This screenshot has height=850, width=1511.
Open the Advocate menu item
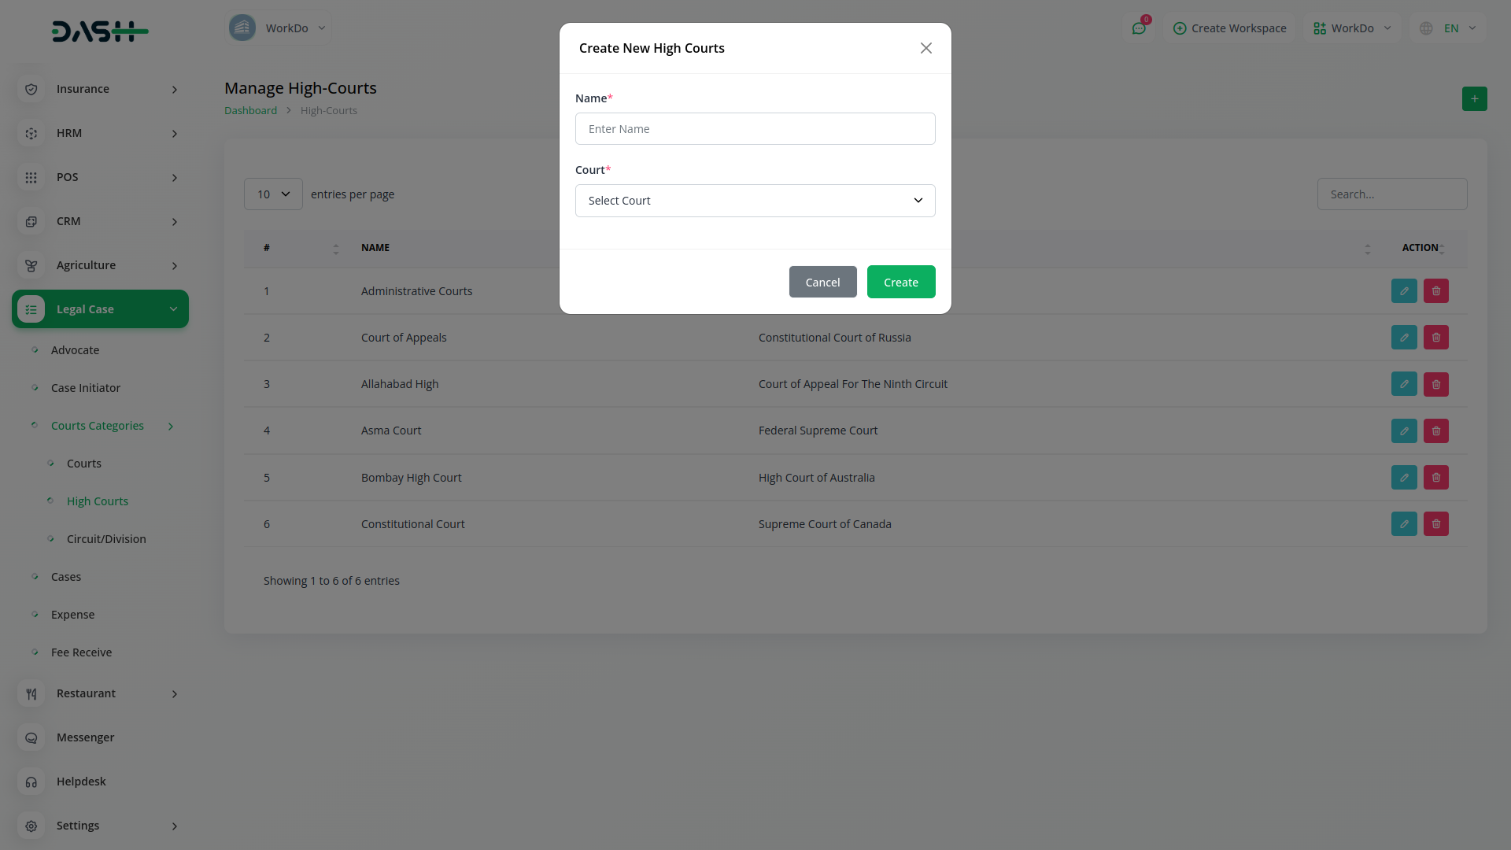tap(75, 350)
